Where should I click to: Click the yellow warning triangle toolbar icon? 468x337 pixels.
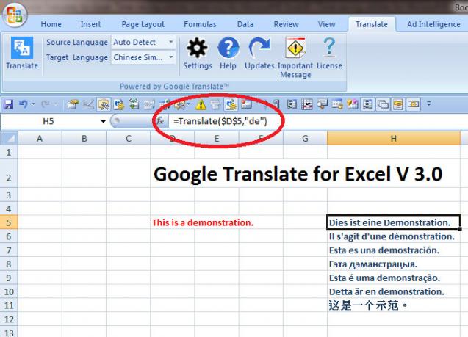click(x=201, y=105)
